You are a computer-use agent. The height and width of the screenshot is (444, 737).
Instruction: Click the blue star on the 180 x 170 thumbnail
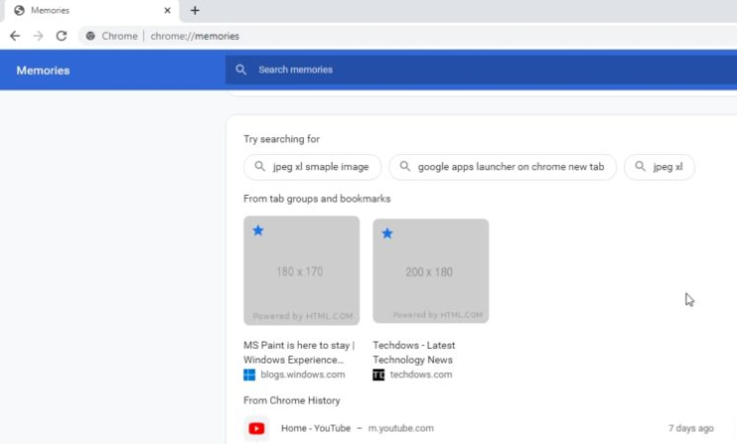pyautogui.click(x=258, y=230)
